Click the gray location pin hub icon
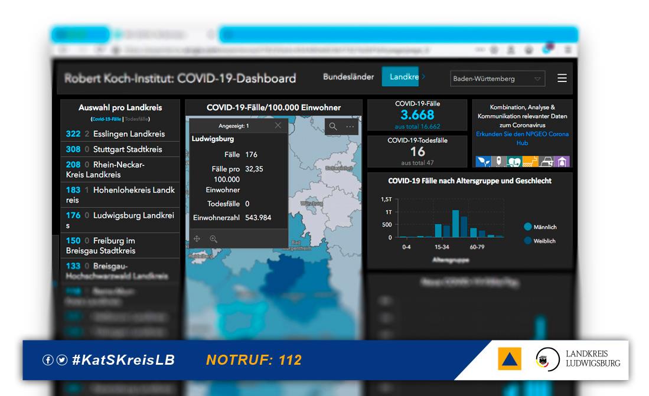Image resolution: width=649 pixels, height=396 pixels. (499, 161)
